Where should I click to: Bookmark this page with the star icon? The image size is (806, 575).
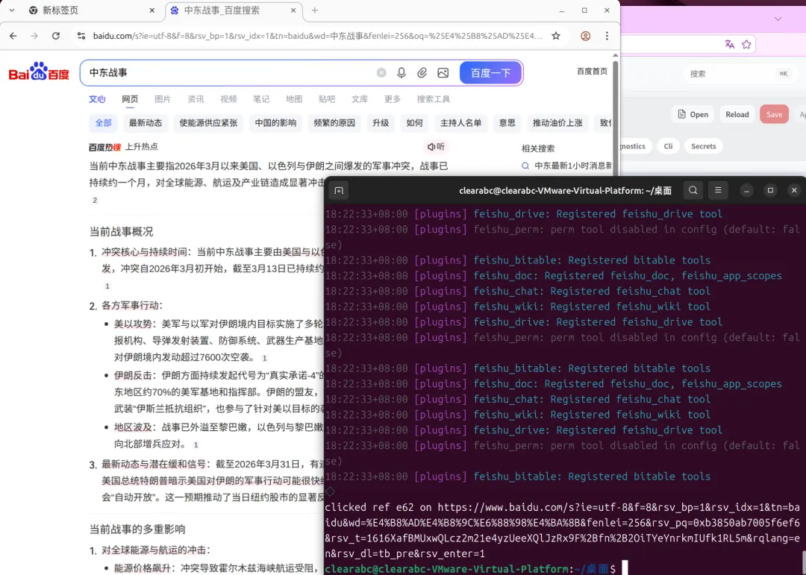[x=556, y=36]
